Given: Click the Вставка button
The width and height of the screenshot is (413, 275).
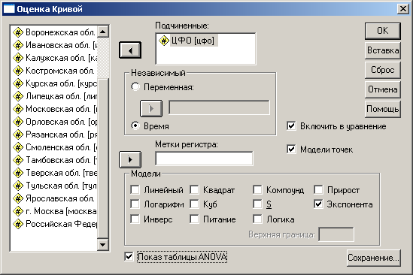Looking at the screenshot, I should pos(383,50).
